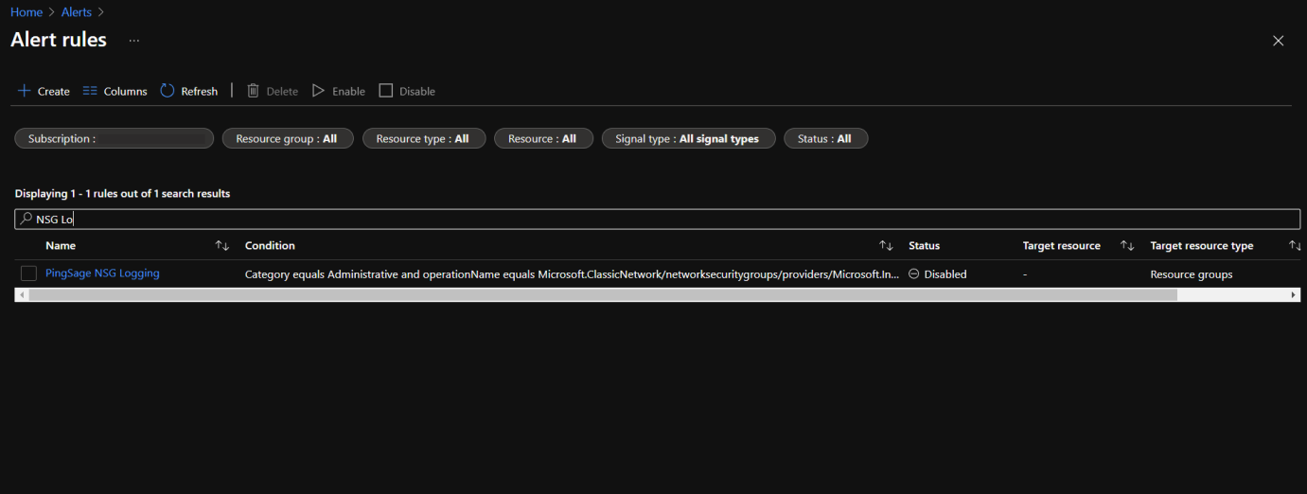Click the Refresh circular arrow icon
This screenshot has width=1307, height=494.
168,91
